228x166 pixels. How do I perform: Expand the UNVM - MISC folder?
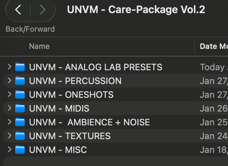pos(10,149)
